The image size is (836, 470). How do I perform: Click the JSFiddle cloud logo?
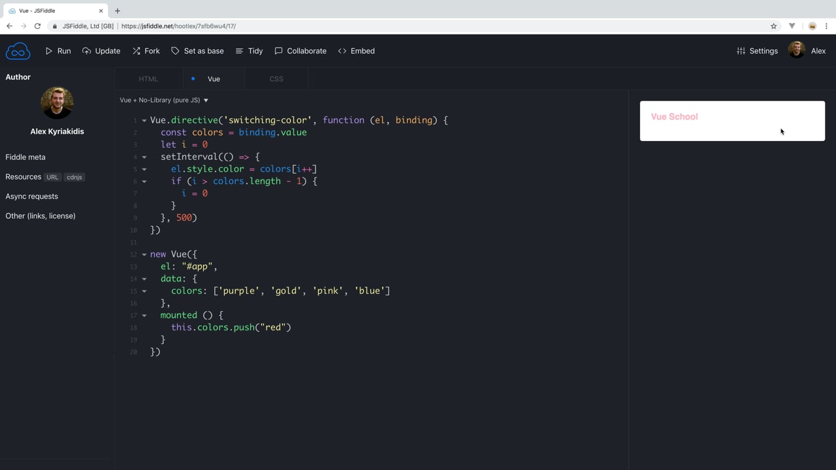(18, 51)
